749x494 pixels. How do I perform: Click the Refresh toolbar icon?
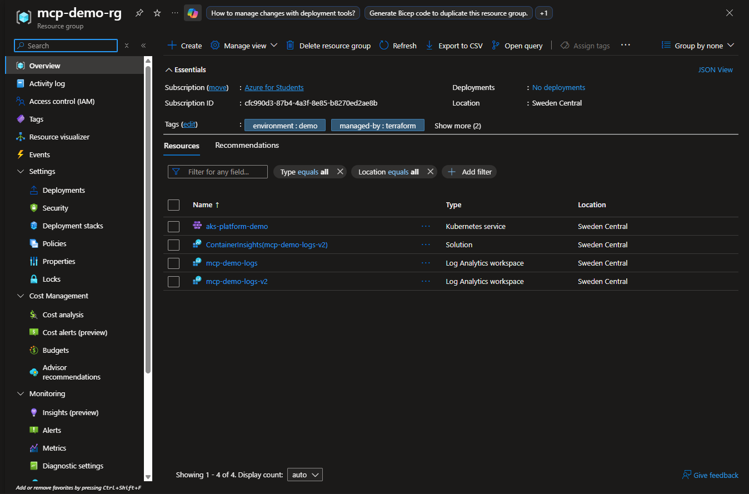pyautogui.click(x=384, y=46)
